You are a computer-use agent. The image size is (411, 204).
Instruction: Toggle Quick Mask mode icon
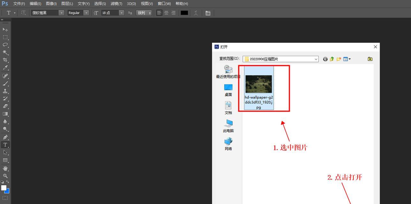click(5, 198)
